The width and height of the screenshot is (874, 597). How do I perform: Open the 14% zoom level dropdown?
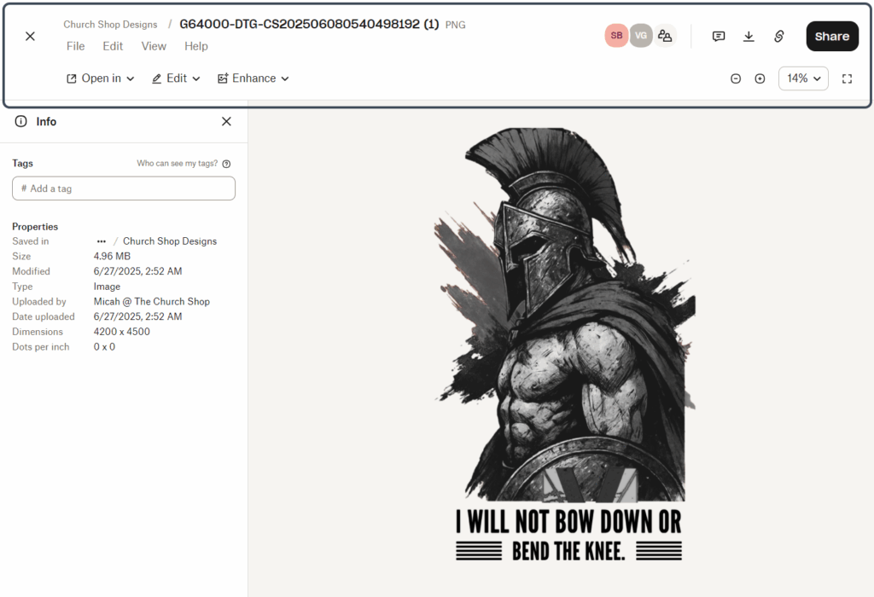pyautogui.click(x=803, y=78)
